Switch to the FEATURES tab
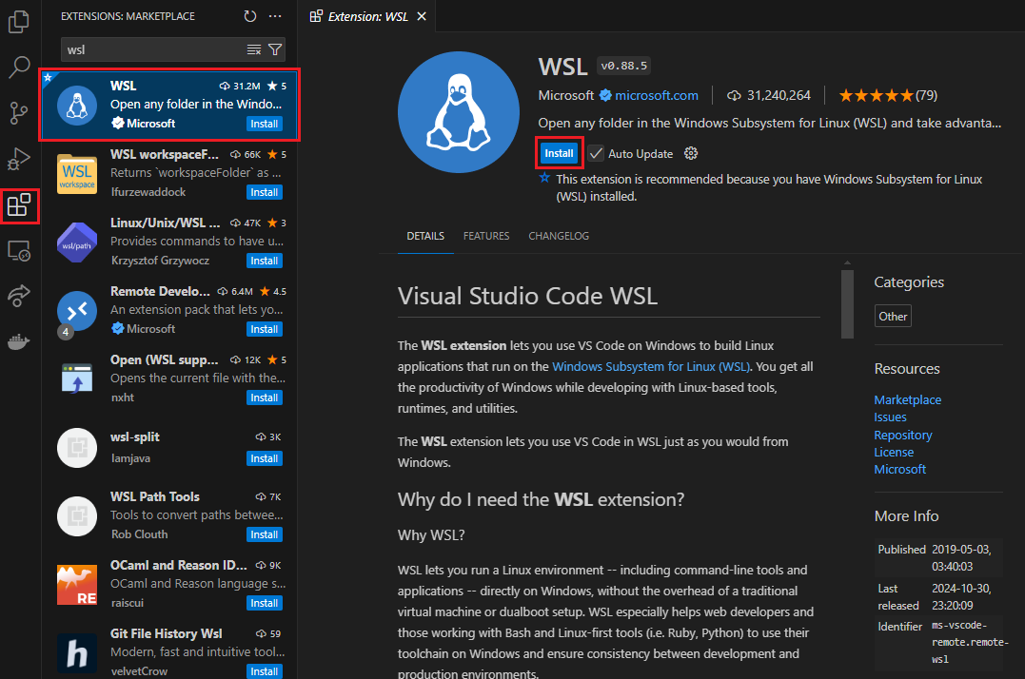The width and height of the screenshot is (1025, 679). point(486,236)
